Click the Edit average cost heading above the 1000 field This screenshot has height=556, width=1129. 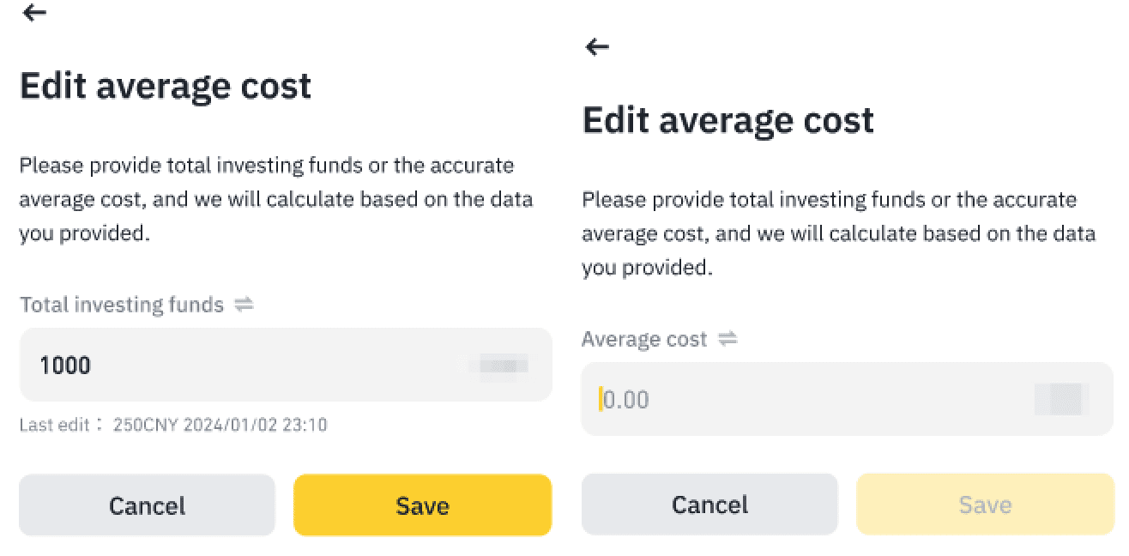166,87
